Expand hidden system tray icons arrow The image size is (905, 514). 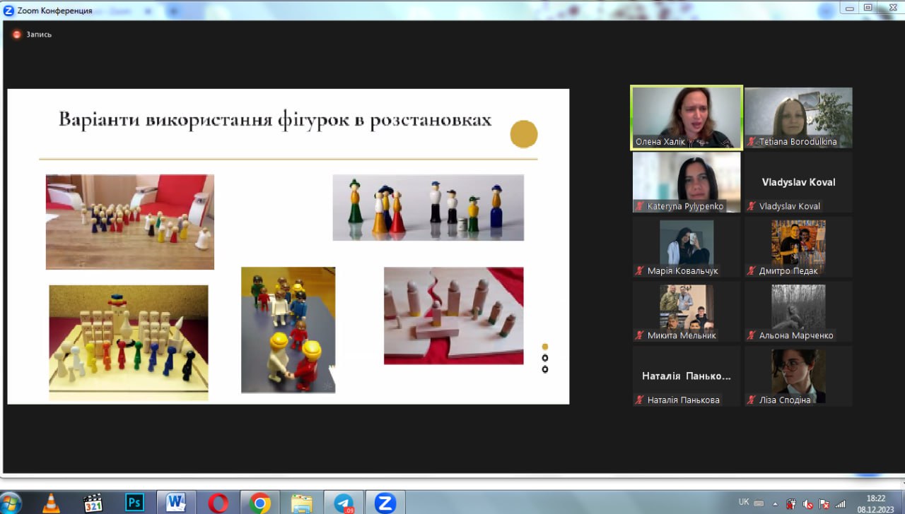(776, 503)
